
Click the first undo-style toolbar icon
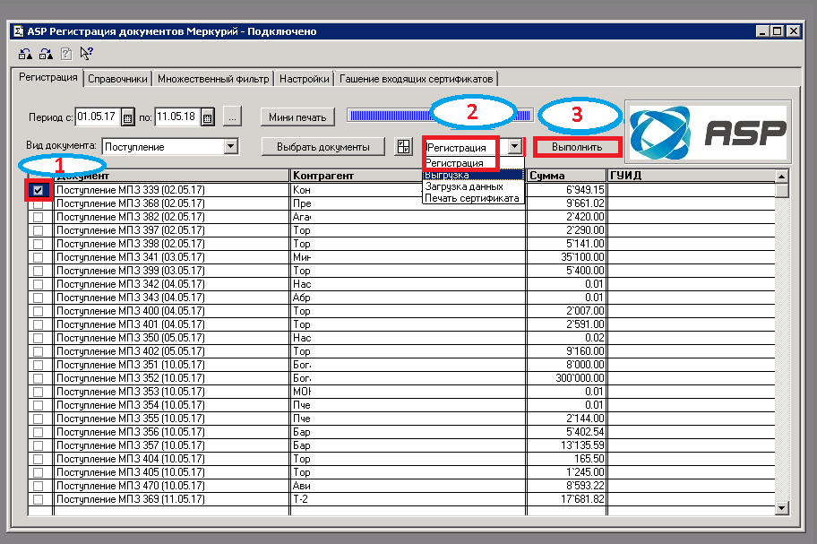click(x=25, y=53)
